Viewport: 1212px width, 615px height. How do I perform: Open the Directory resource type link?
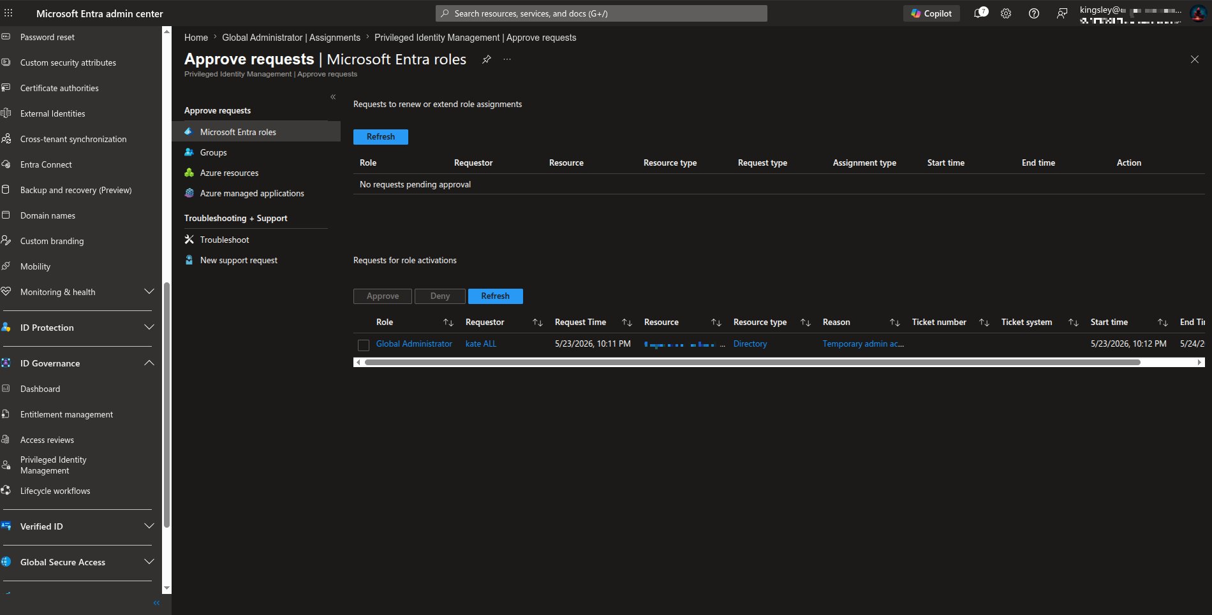click(x=750, y=344)
